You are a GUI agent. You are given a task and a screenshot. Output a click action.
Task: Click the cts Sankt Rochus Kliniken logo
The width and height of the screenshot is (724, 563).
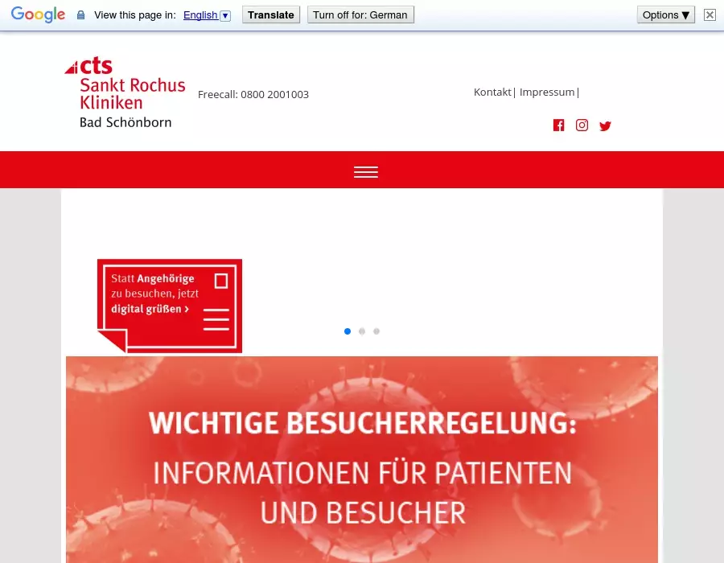pyautogui.click(x=125, y=93)
